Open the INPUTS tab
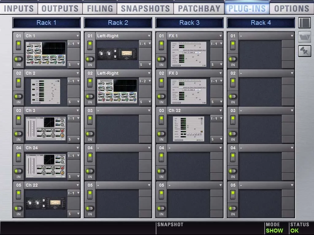The height and width of the screenshot is (235, 314). click(x=19, y=8)
